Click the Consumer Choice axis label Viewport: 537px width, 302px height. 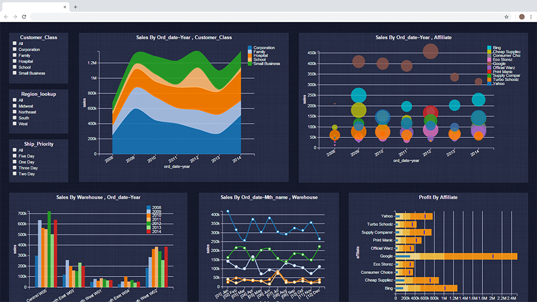click(x=377, y=272)
